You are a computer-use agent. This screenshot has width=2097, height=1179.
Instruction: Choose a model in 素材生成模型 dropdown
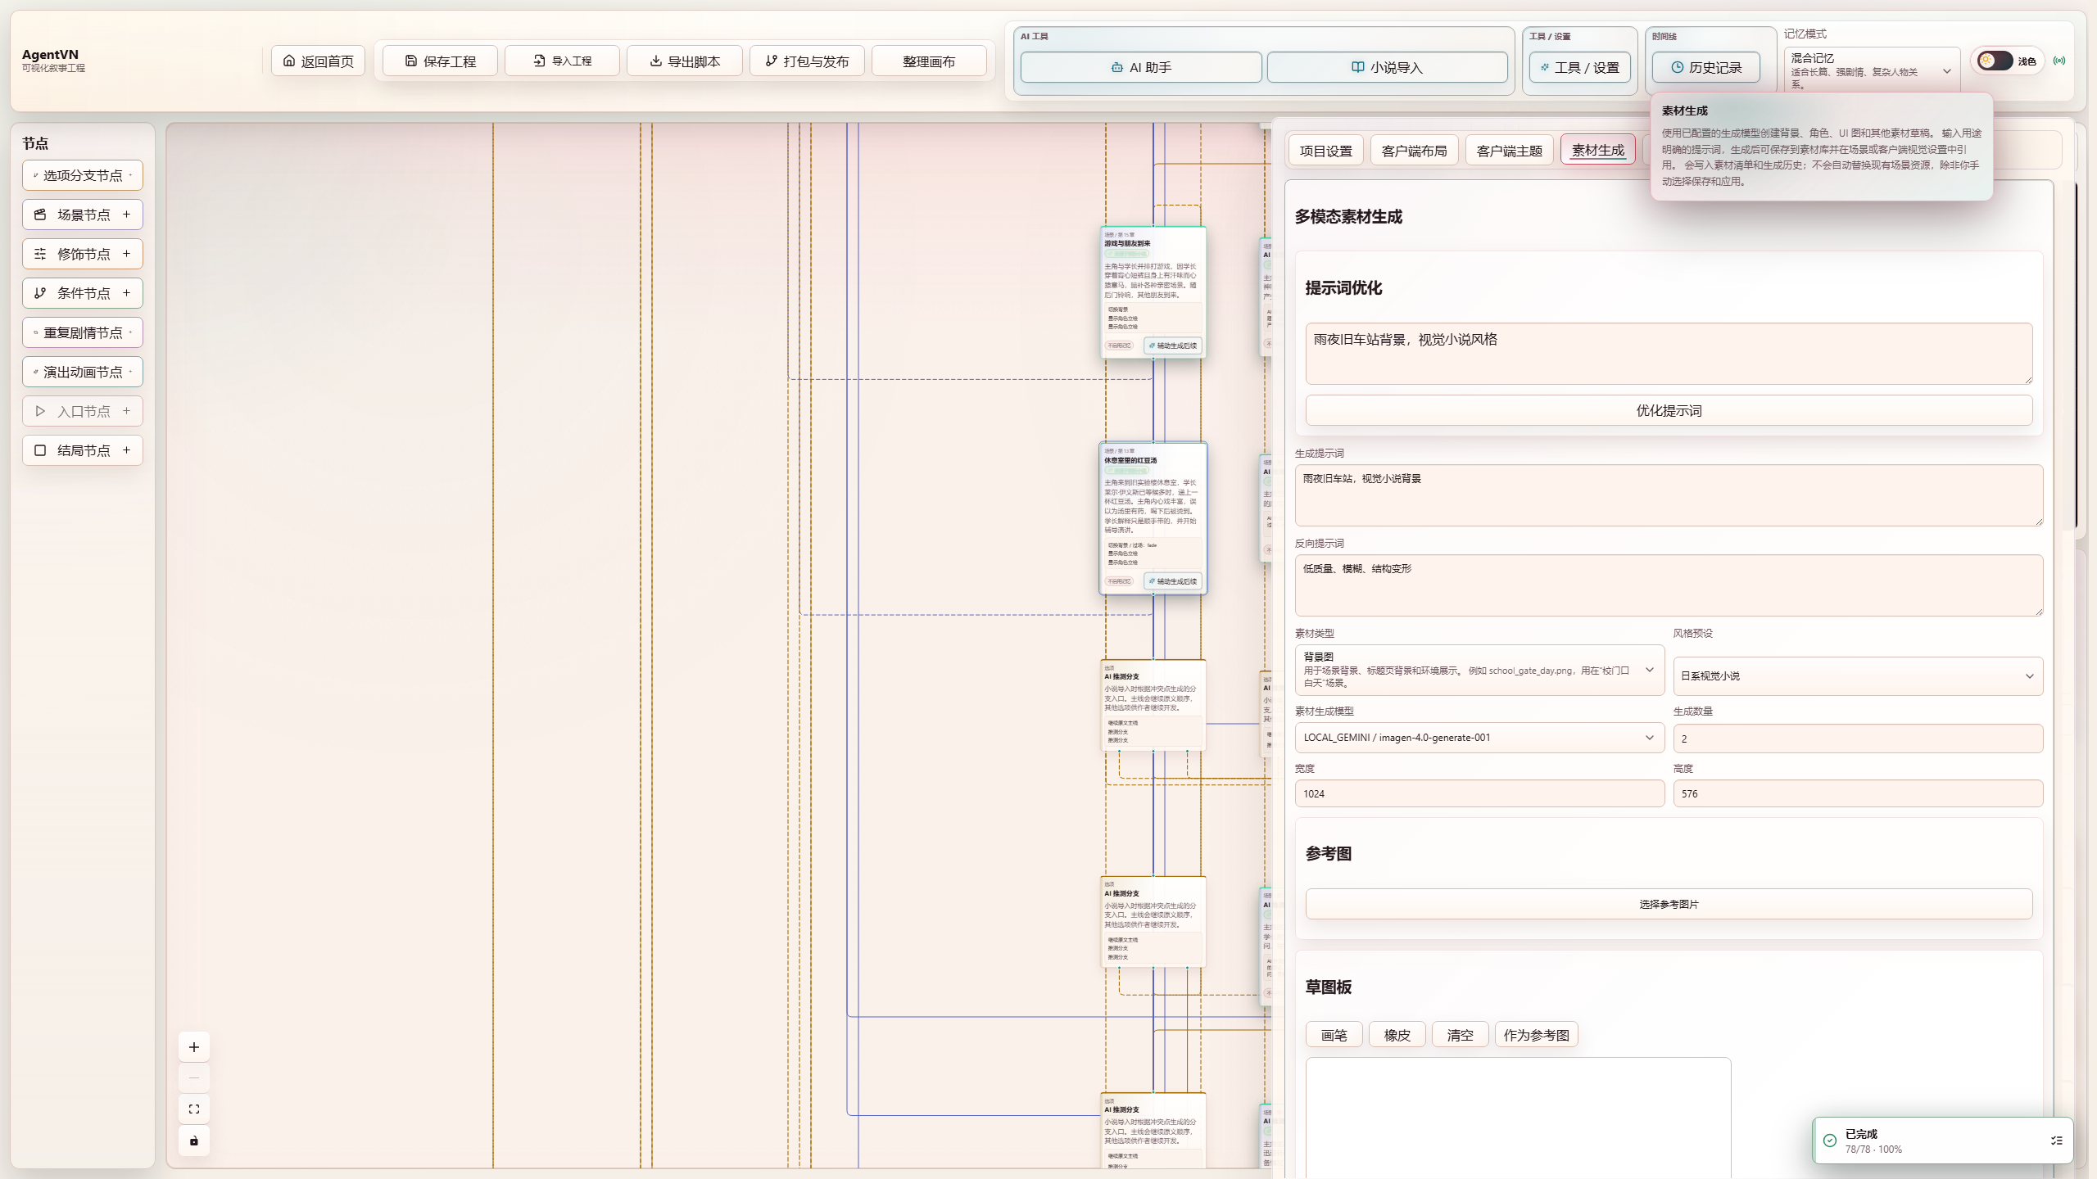pos(1479,738)
